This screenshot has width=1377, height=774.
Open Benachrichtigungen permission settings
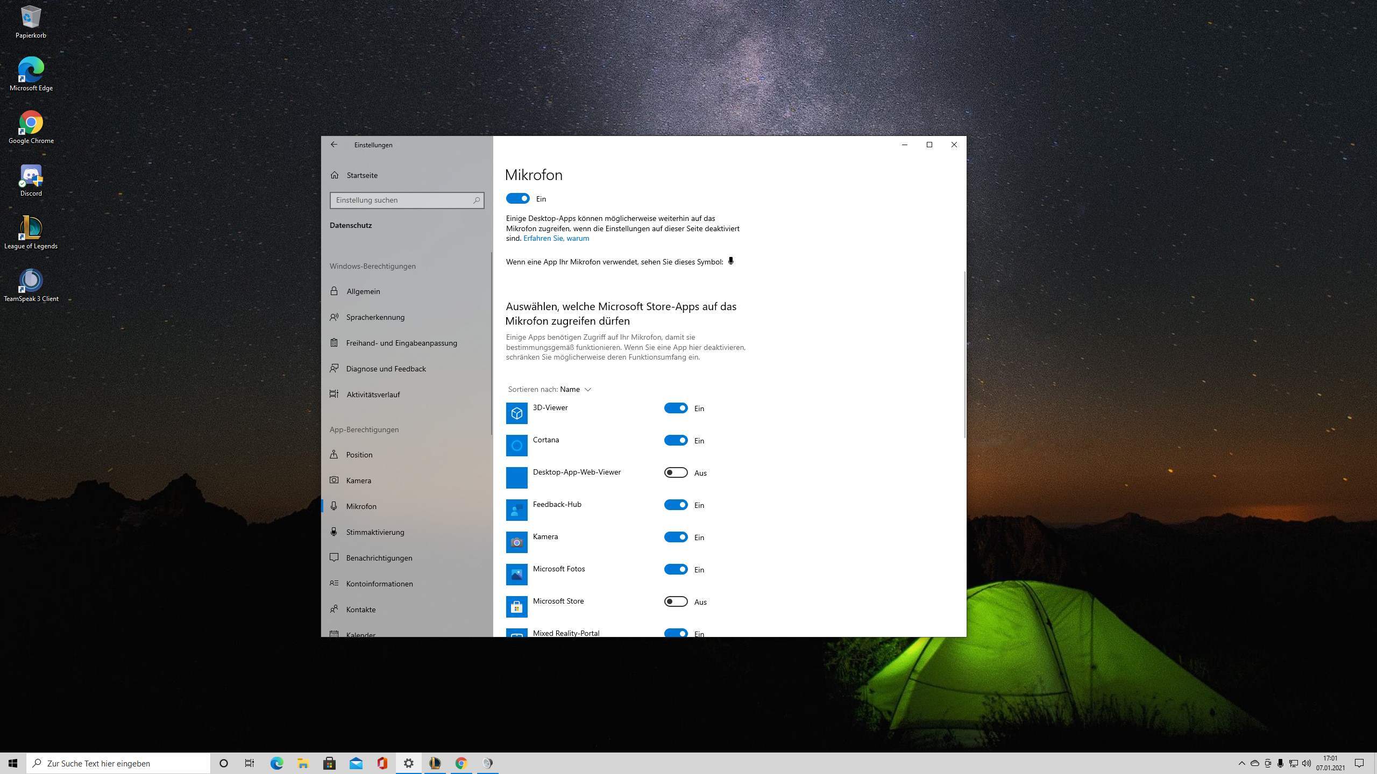pos(379,557)
